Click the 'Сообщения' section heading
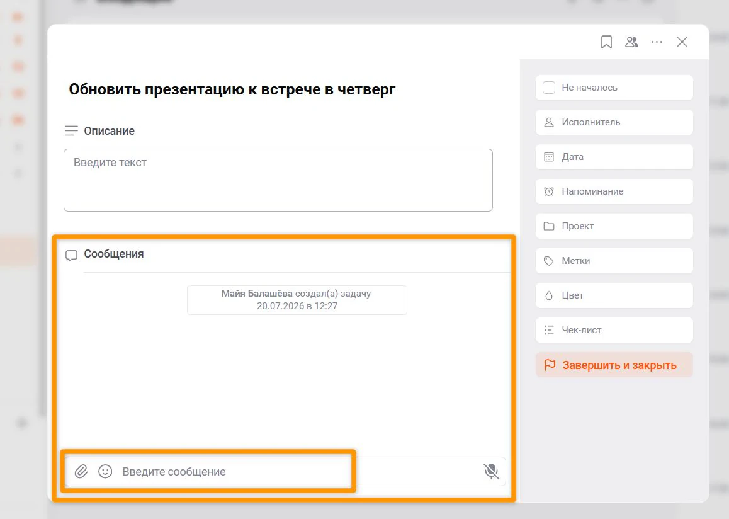The height and width of the screenshot is (519, 729). pyautogui.click(x=114, y=254)
